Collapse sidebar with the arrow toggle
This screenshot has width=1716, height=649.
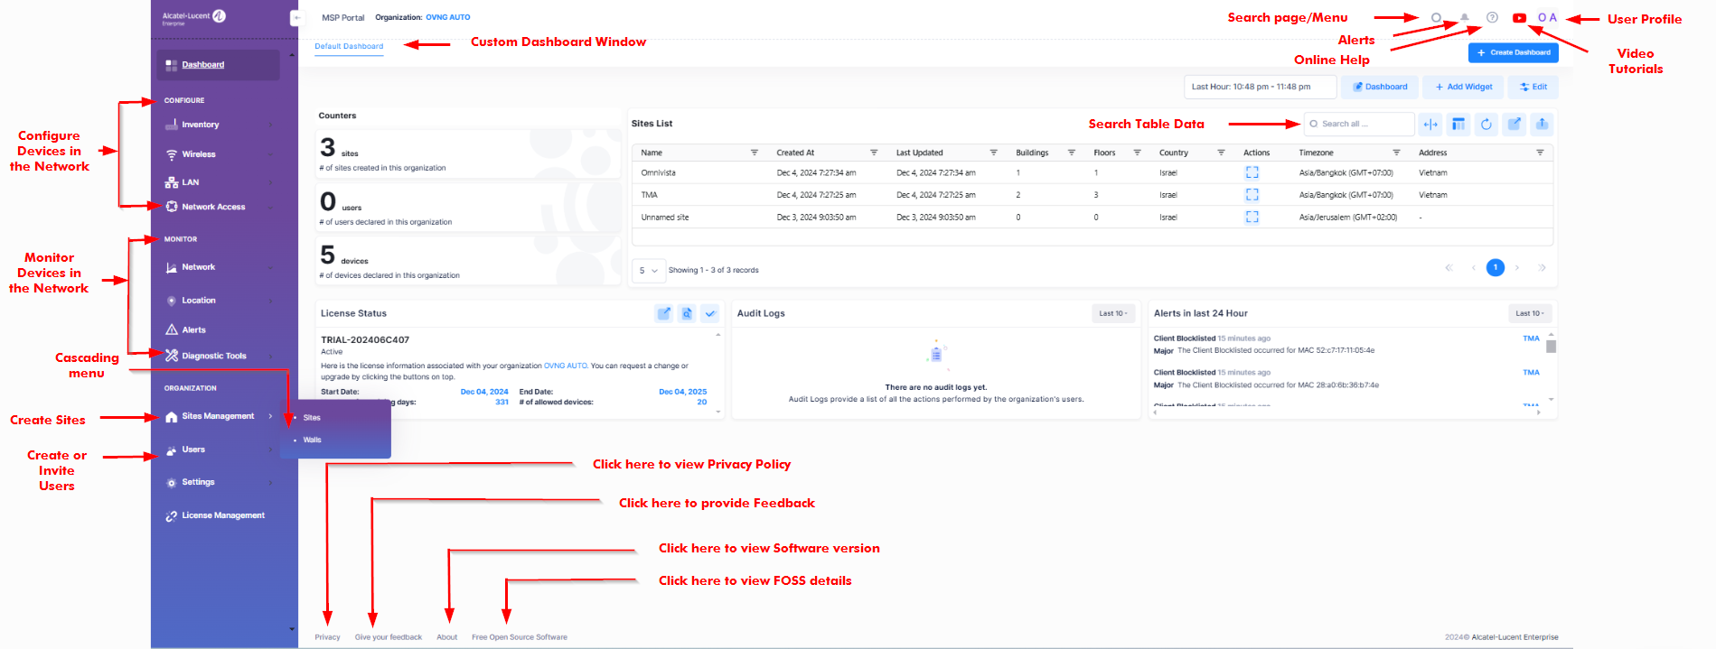(295, 17)
